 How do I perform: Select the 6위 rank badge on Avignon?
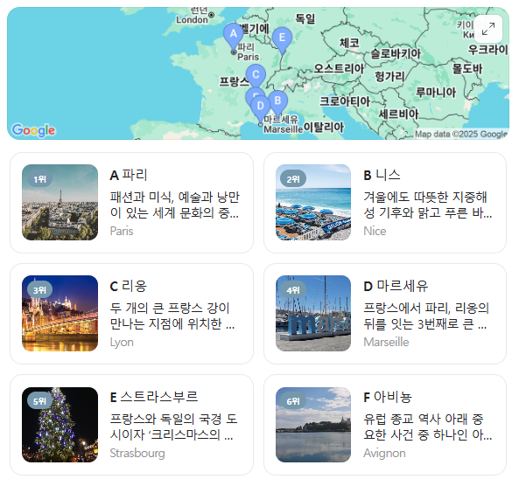[293, 401]
